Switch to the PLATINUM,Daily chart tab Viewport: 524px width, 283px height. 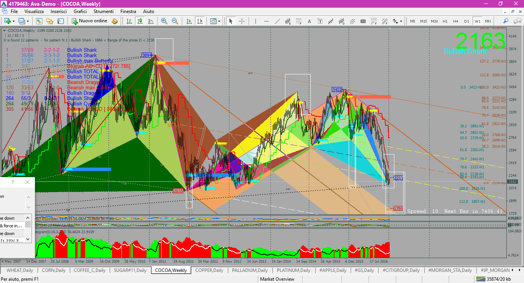293,270
